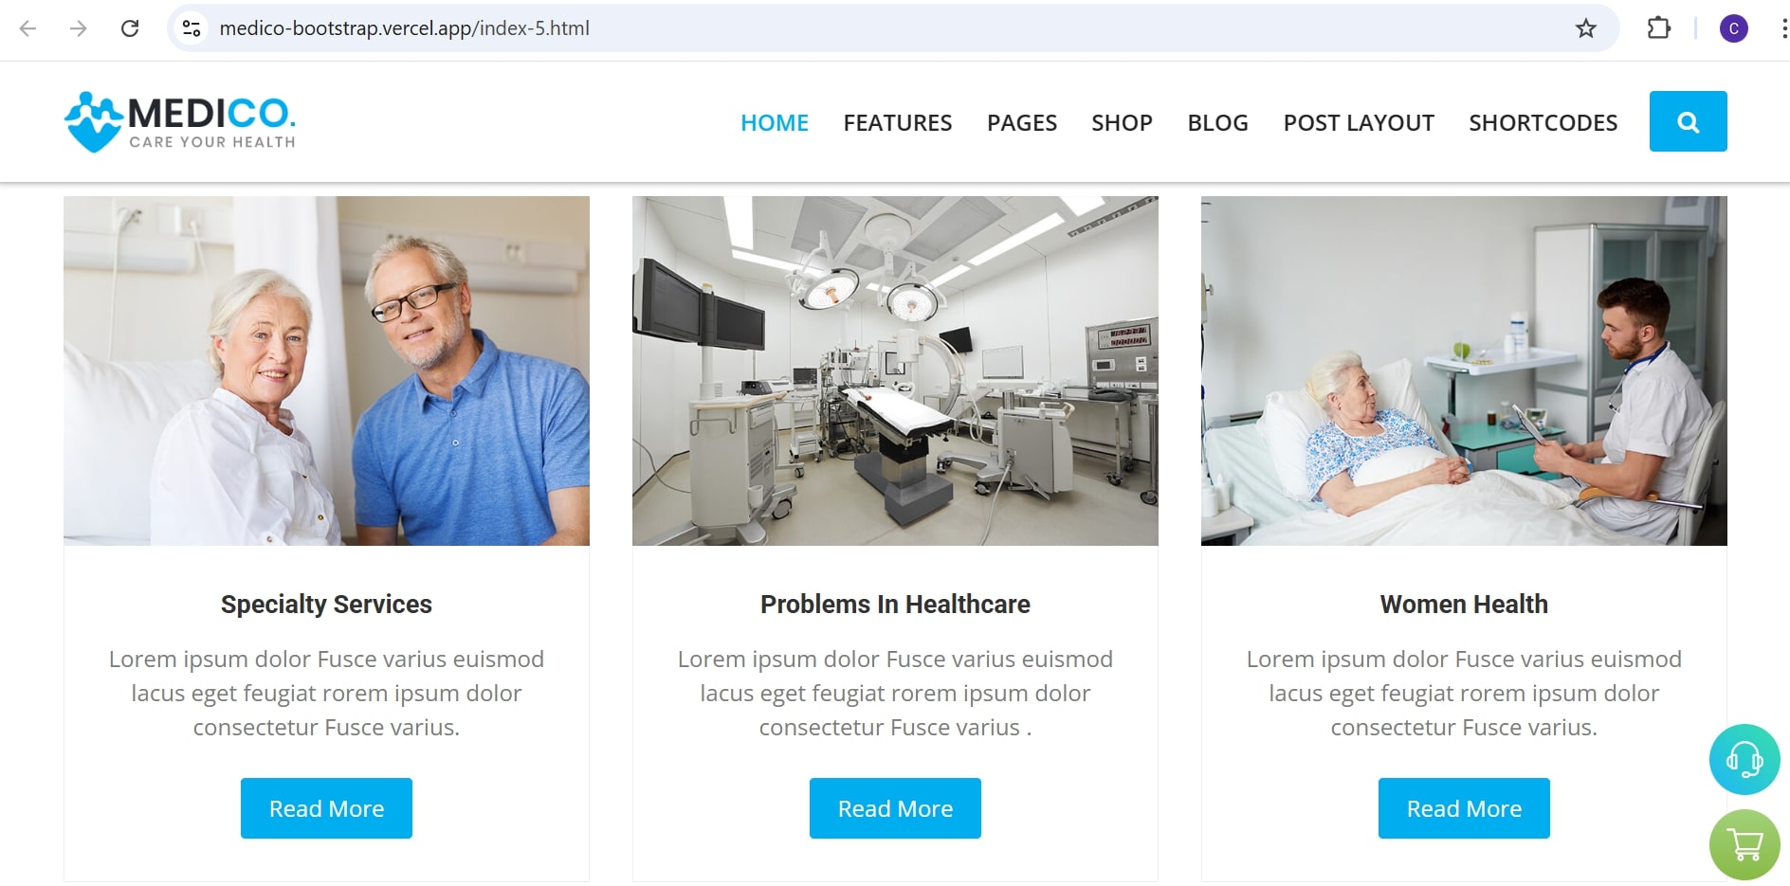This screenshot has height=886, width=1790.
Task: Open the Chrome profile avatar
Action: 1734,28
